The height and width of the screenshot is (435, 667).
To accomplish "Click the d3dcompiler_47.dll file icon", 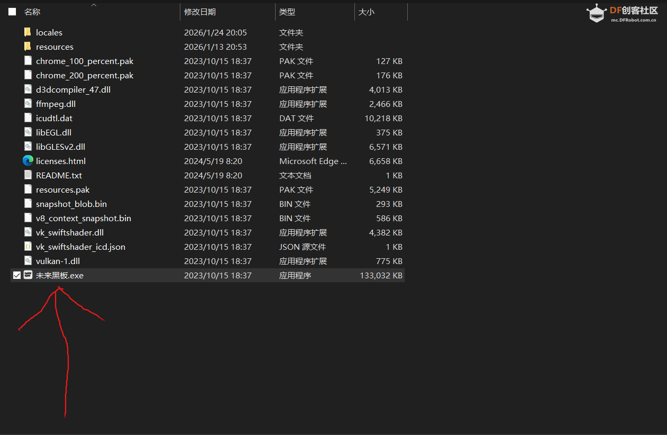I will point(28,89).
